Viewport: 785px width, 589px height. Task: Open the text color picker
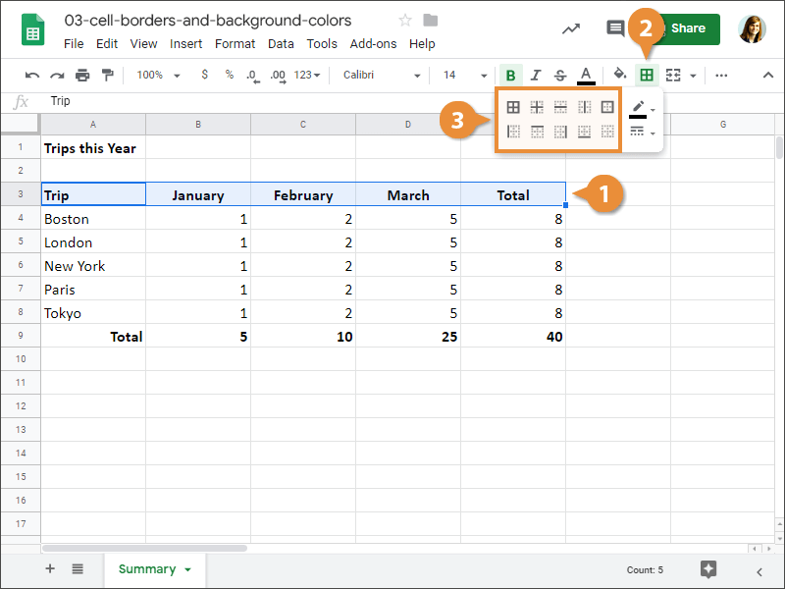586,76
